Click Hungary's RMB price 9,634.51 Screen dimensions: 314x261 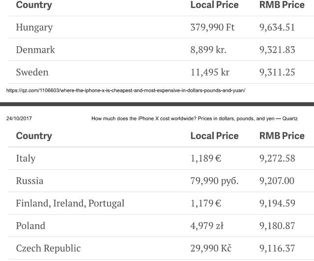[x=277, y=28]
